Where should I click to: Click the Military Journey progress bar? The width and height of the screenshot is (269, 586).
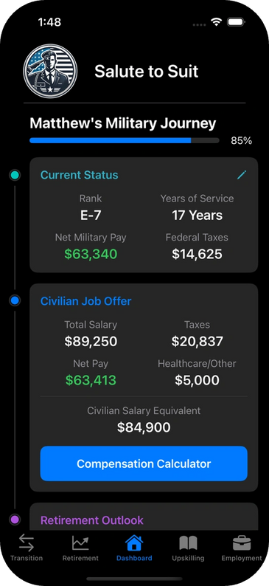pos(125,140)
